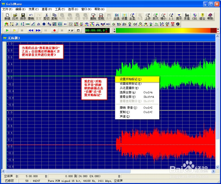Click the 缩小 (Zoom Out) toolbar icon

click(163, 17)
